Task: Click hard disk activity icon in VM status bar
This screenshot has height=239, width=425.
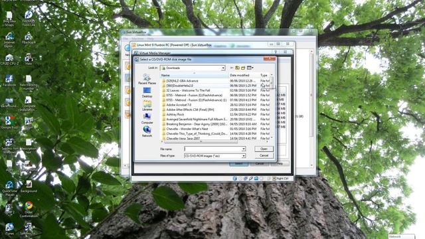Action: (234, 179)
